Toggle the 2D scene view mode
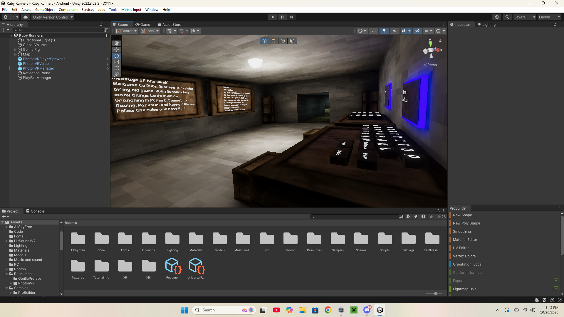The width and height of the screenshot is (564, 317). pyautogui.click(x=373, y=31)
